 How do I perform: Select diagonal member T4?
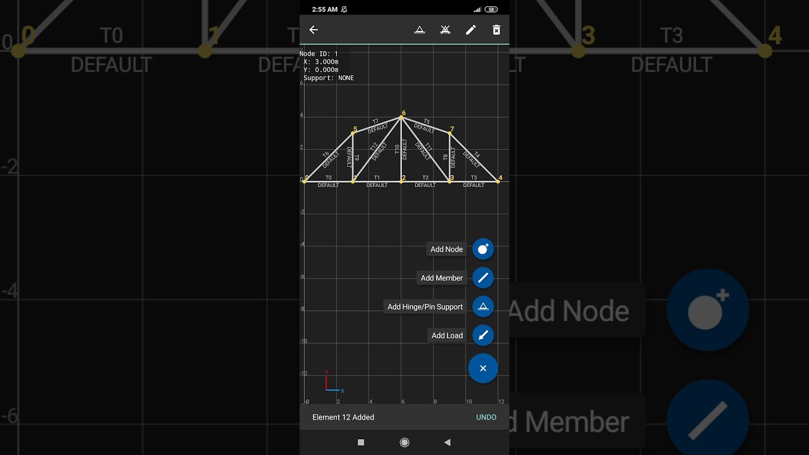474,157
